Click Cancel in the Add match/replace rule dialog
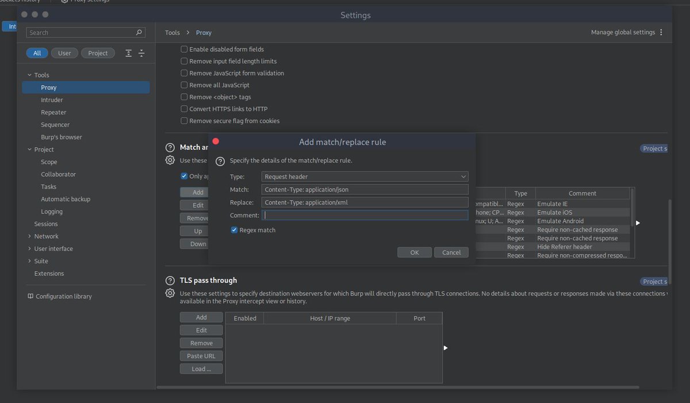This screenshot has width=690, height=403. click(x=451, y=252)
